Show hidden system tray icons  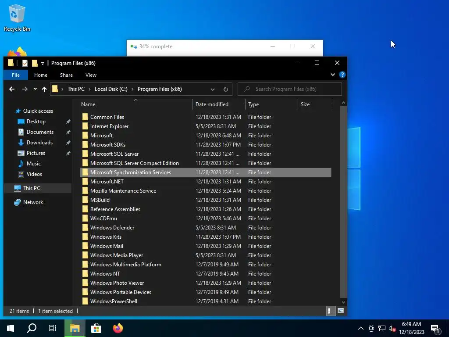click(361, 328)
